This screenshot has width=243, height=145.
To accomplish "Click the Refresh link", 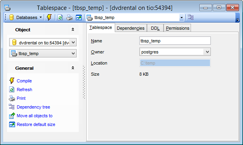I will pyautogui.click(x=24, y=90).
